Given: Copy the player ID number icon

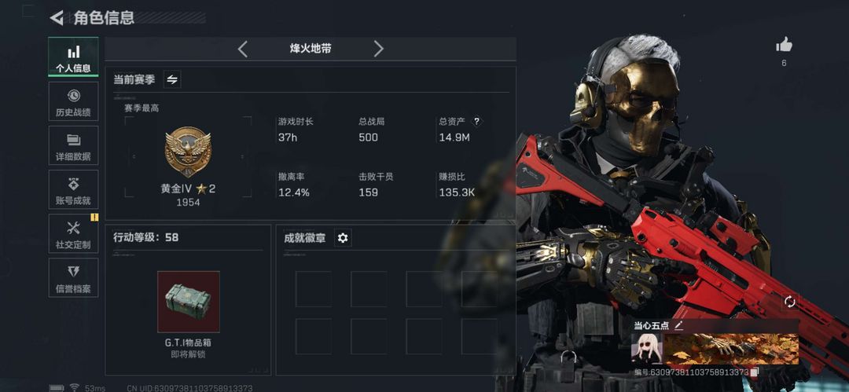Looking at the screenshot, I should [754, 372].
